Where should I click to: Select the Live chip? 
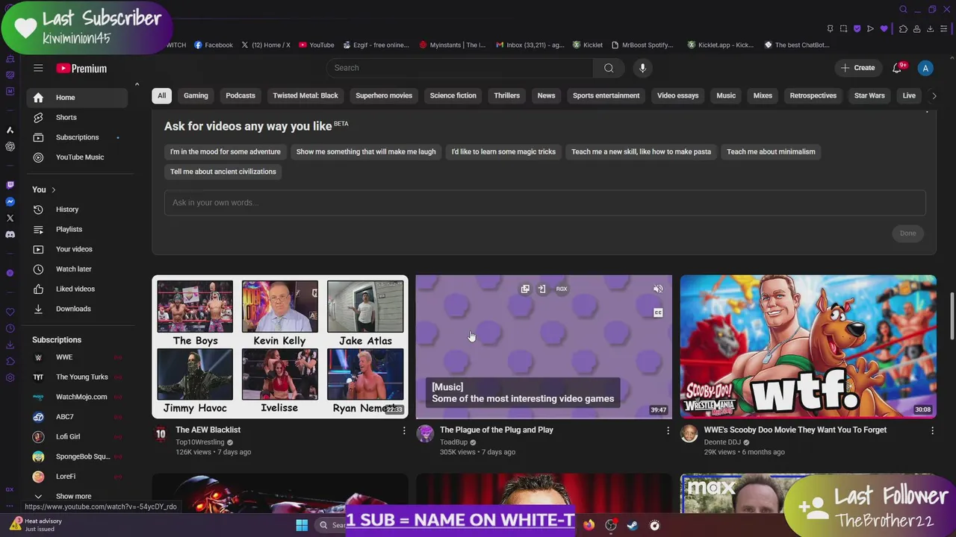(909, 95)
